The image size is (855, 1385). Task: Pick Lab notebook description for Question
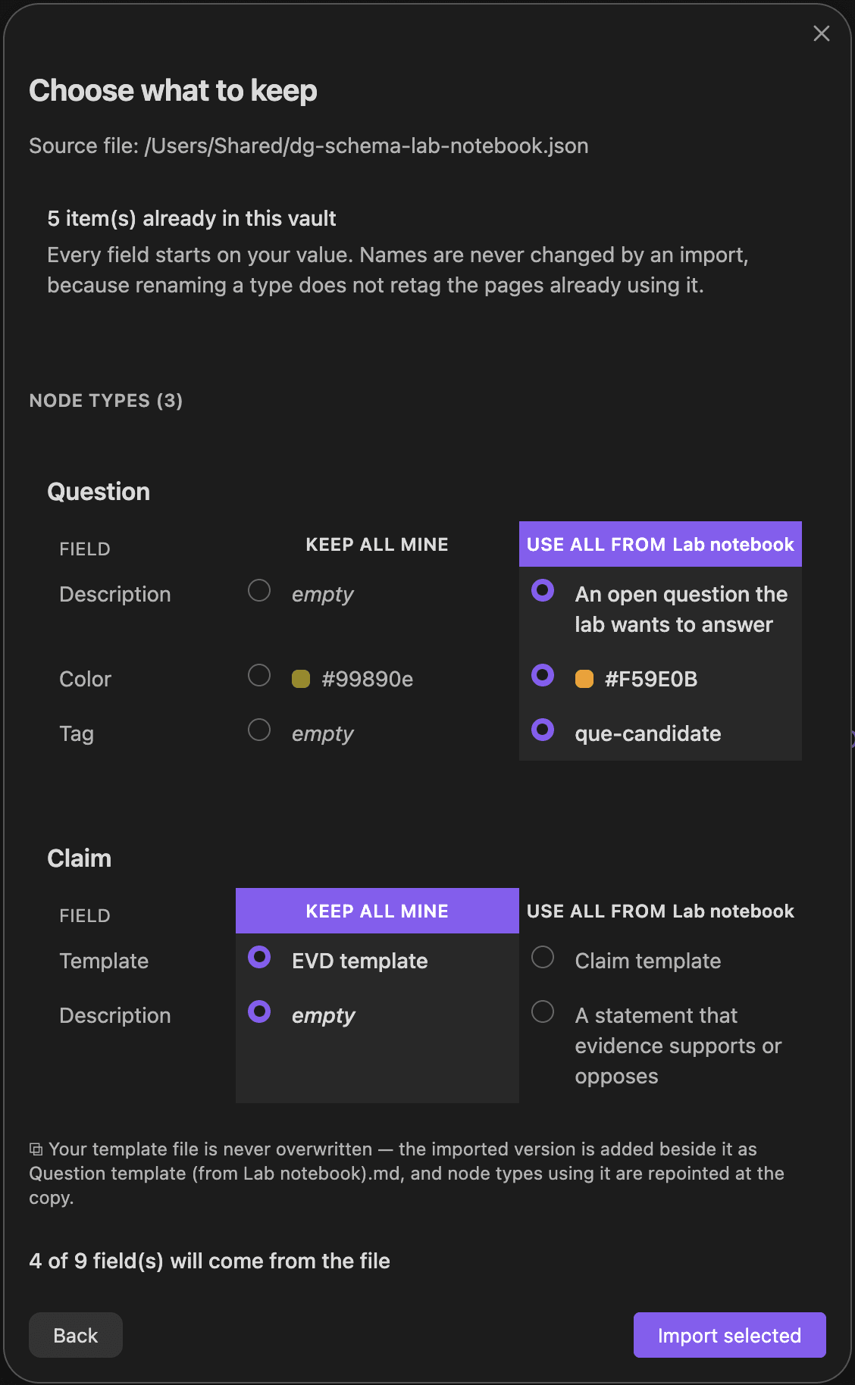543,590
